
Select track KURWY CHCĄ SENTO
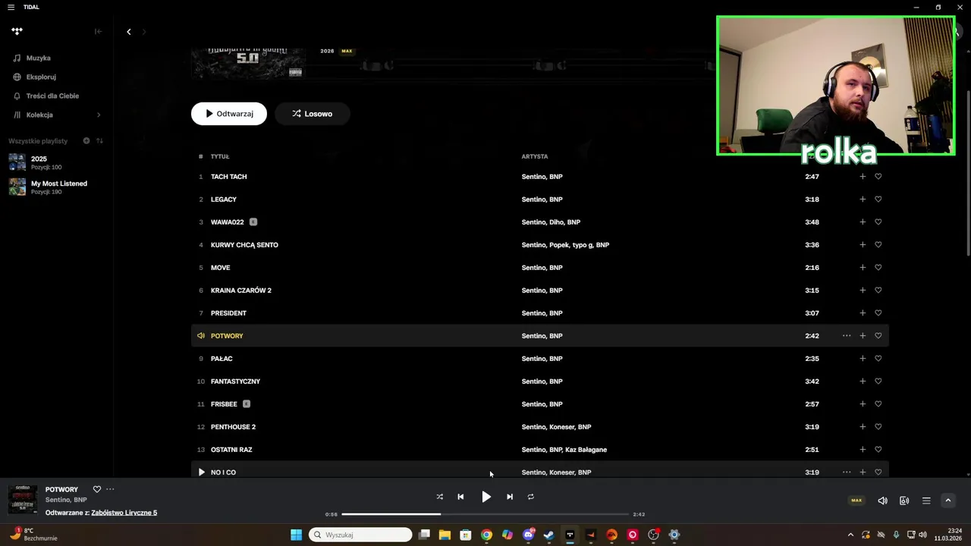(x=244, y=245)
